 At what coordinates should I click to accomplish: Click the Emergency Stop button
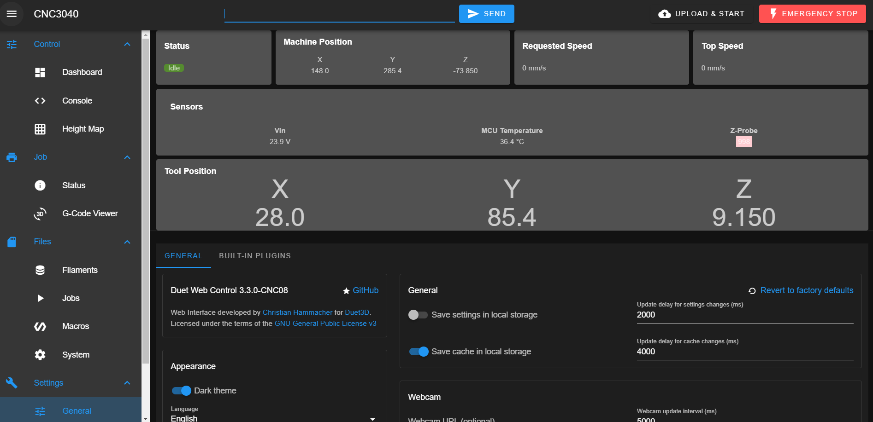coord(813,14)
